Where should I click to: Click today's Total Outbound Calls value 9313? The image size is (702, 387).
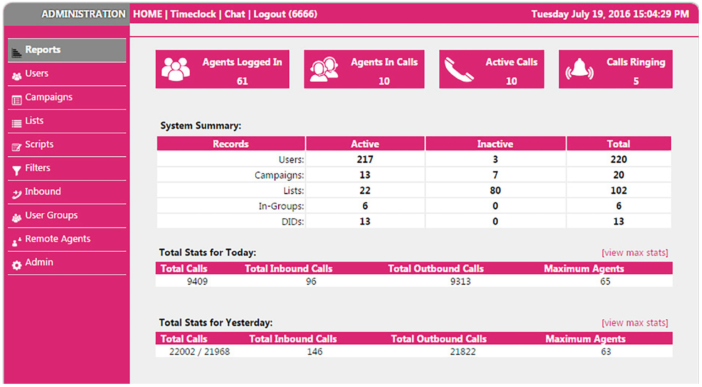pos(460,282)
